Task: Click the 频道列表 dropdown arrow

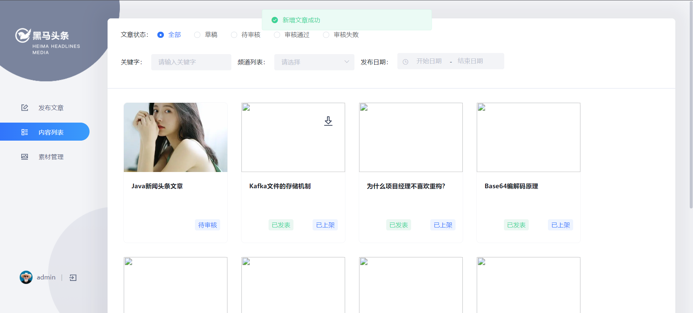Action: pyautogui.click(x=346, y=62)
